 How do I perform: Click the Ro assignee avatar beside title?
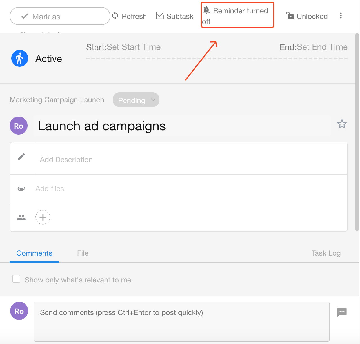pyautogui.click(x=19, y=126)
